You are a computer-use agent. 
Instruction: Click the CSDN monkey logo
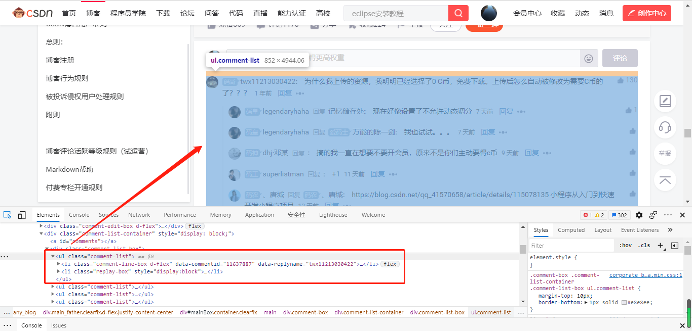[33, 13]
